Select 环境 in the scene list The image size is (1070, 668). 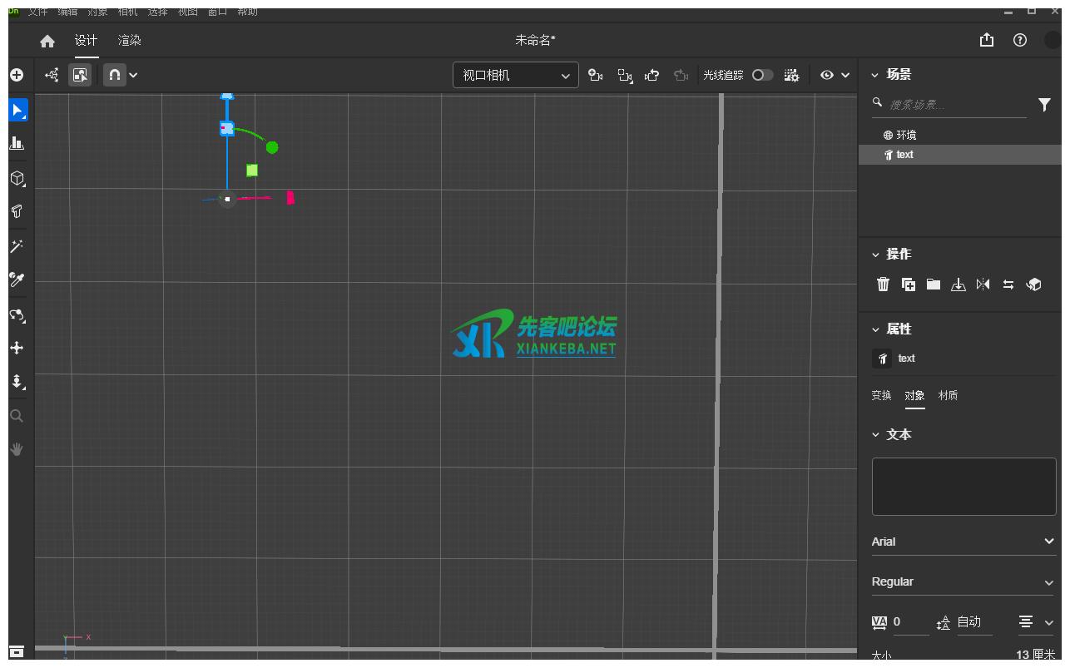905,135
